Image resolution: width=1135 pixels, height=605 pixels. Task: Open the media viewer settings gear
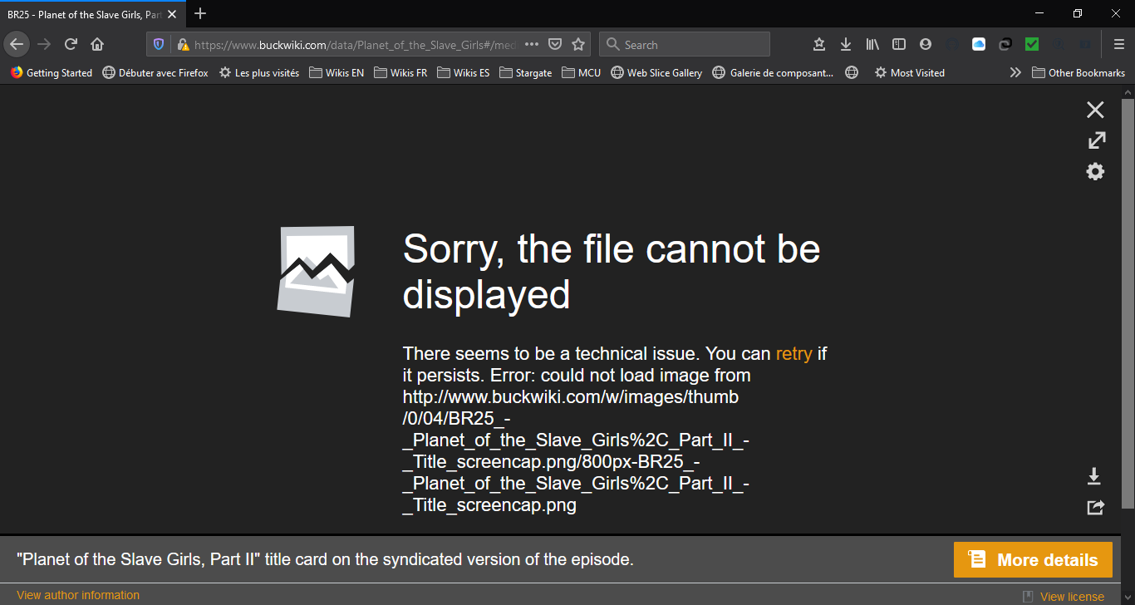1095,172
